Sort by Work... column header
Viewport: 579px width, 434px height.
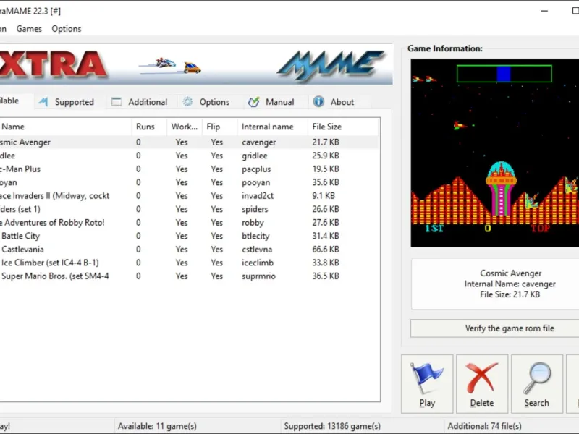[185, 127]
